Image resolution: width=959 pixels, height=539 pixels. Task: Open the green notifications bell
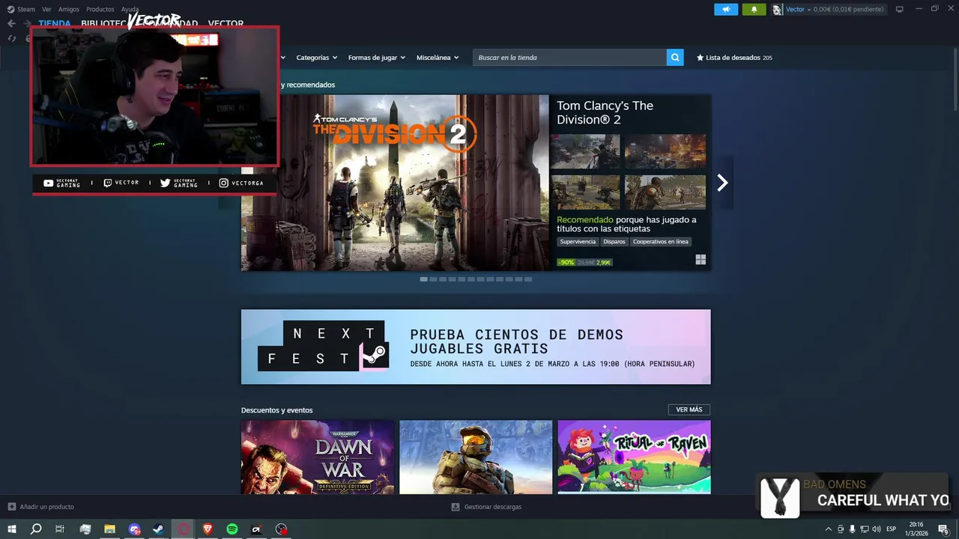tap(754, 9)
